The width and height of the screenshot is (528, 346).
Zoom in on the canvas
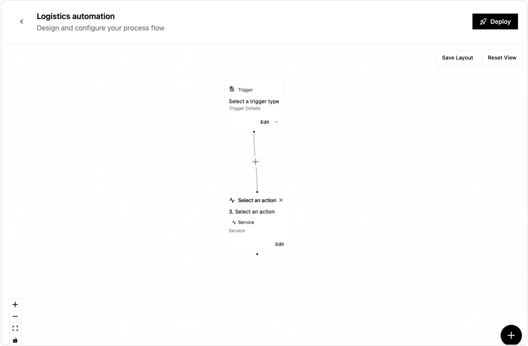15,305
